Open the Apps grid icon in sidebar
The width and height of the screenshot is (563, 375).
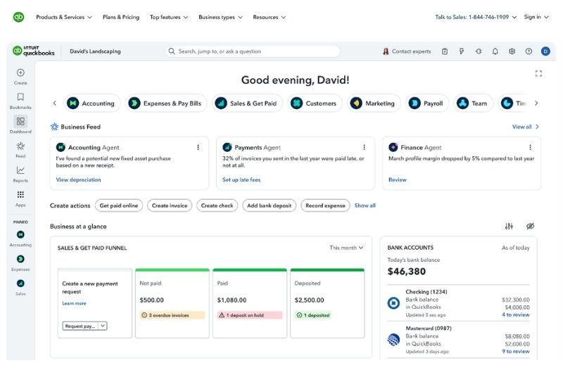point(20,194)
